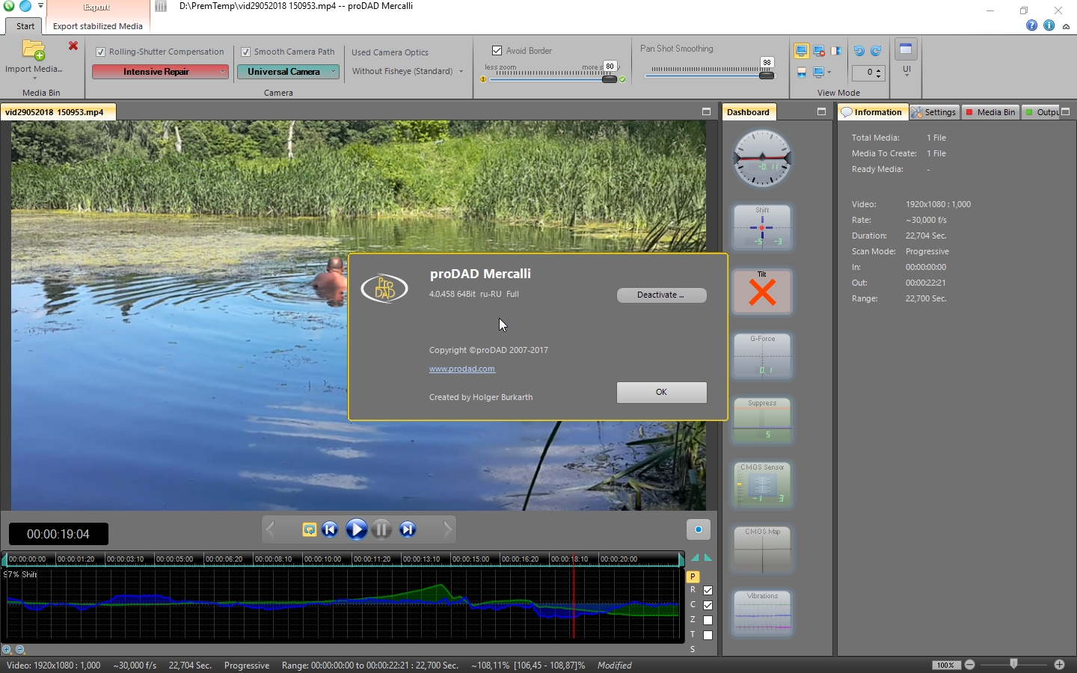1077x673 pixels.
Task: Disable the Avoid Border checkbox
Action: [x=497, y=51]
